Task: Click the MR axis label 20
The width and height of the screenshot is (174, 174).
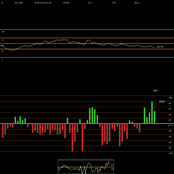Action: pyautogui.click(x=170, y=120)
